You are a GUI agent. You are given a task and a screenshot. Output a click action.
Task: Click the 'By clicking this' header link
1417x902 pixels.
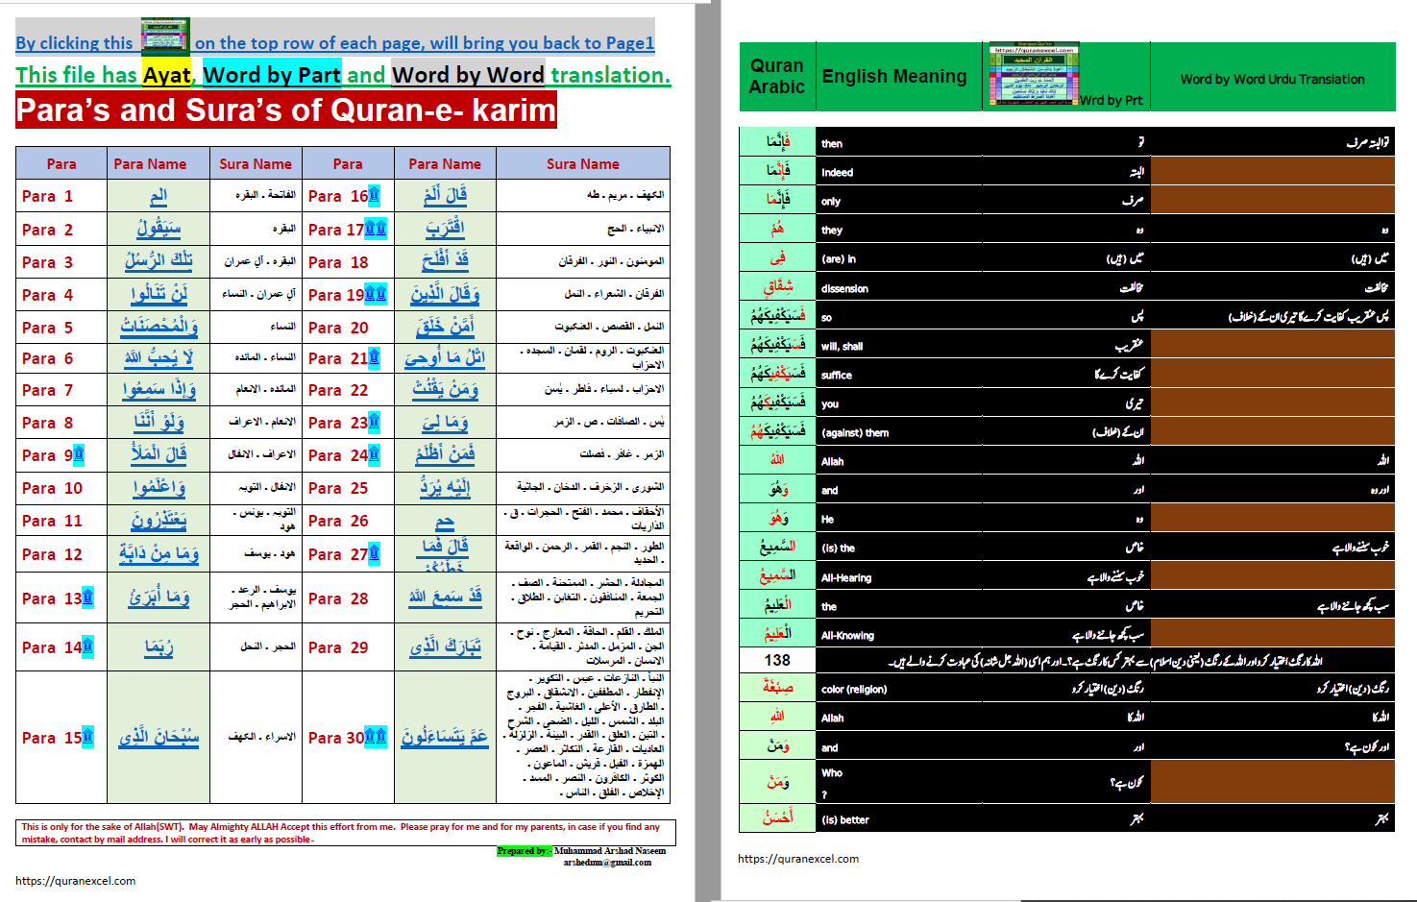pyautogui.click(x=74, y=43)
